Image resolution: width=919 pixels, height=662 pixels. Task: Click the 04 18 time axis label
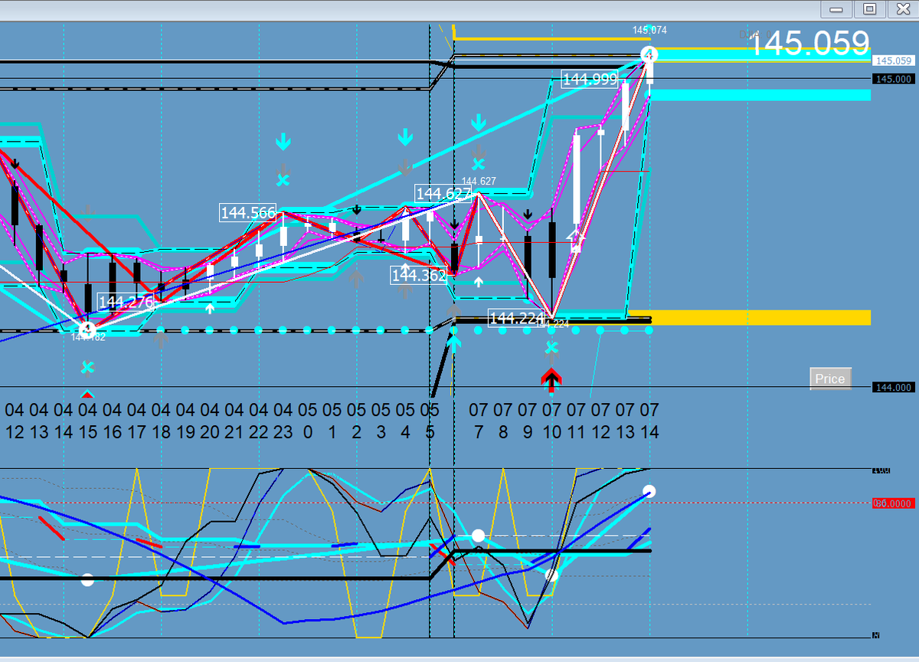[x=161, y=421]
